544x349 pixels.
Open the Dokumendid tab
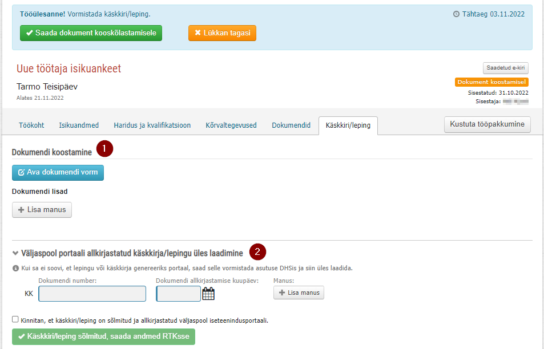click(291, 125)
